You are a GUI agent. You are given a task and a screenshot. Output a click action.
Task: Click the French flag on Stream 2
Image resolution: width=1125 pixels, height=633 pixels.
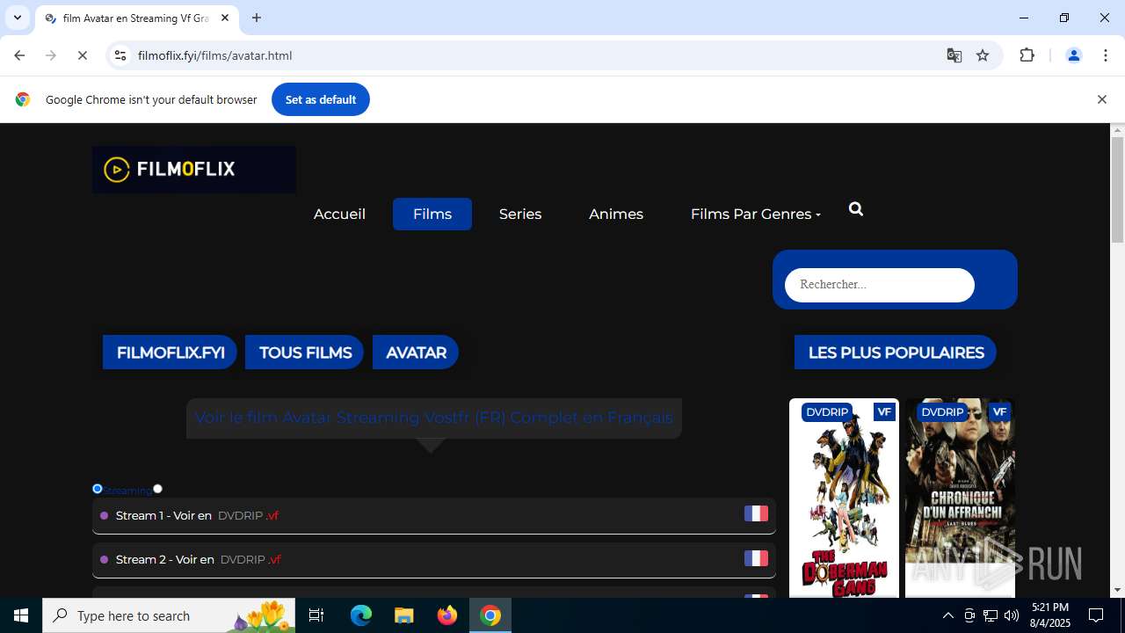point(756,558)
